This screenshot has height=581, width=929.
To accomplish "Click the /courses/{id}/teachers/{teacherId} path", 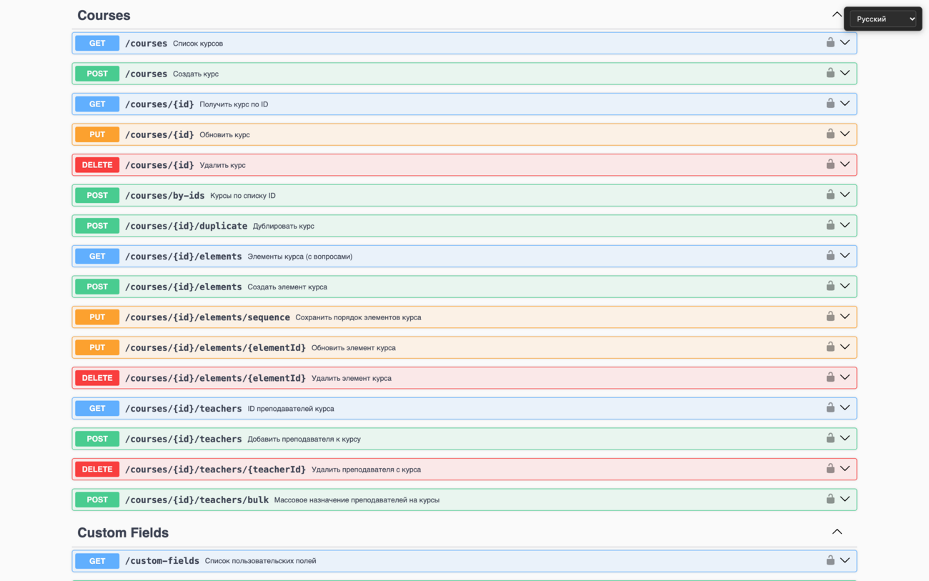I will (215, 470).
